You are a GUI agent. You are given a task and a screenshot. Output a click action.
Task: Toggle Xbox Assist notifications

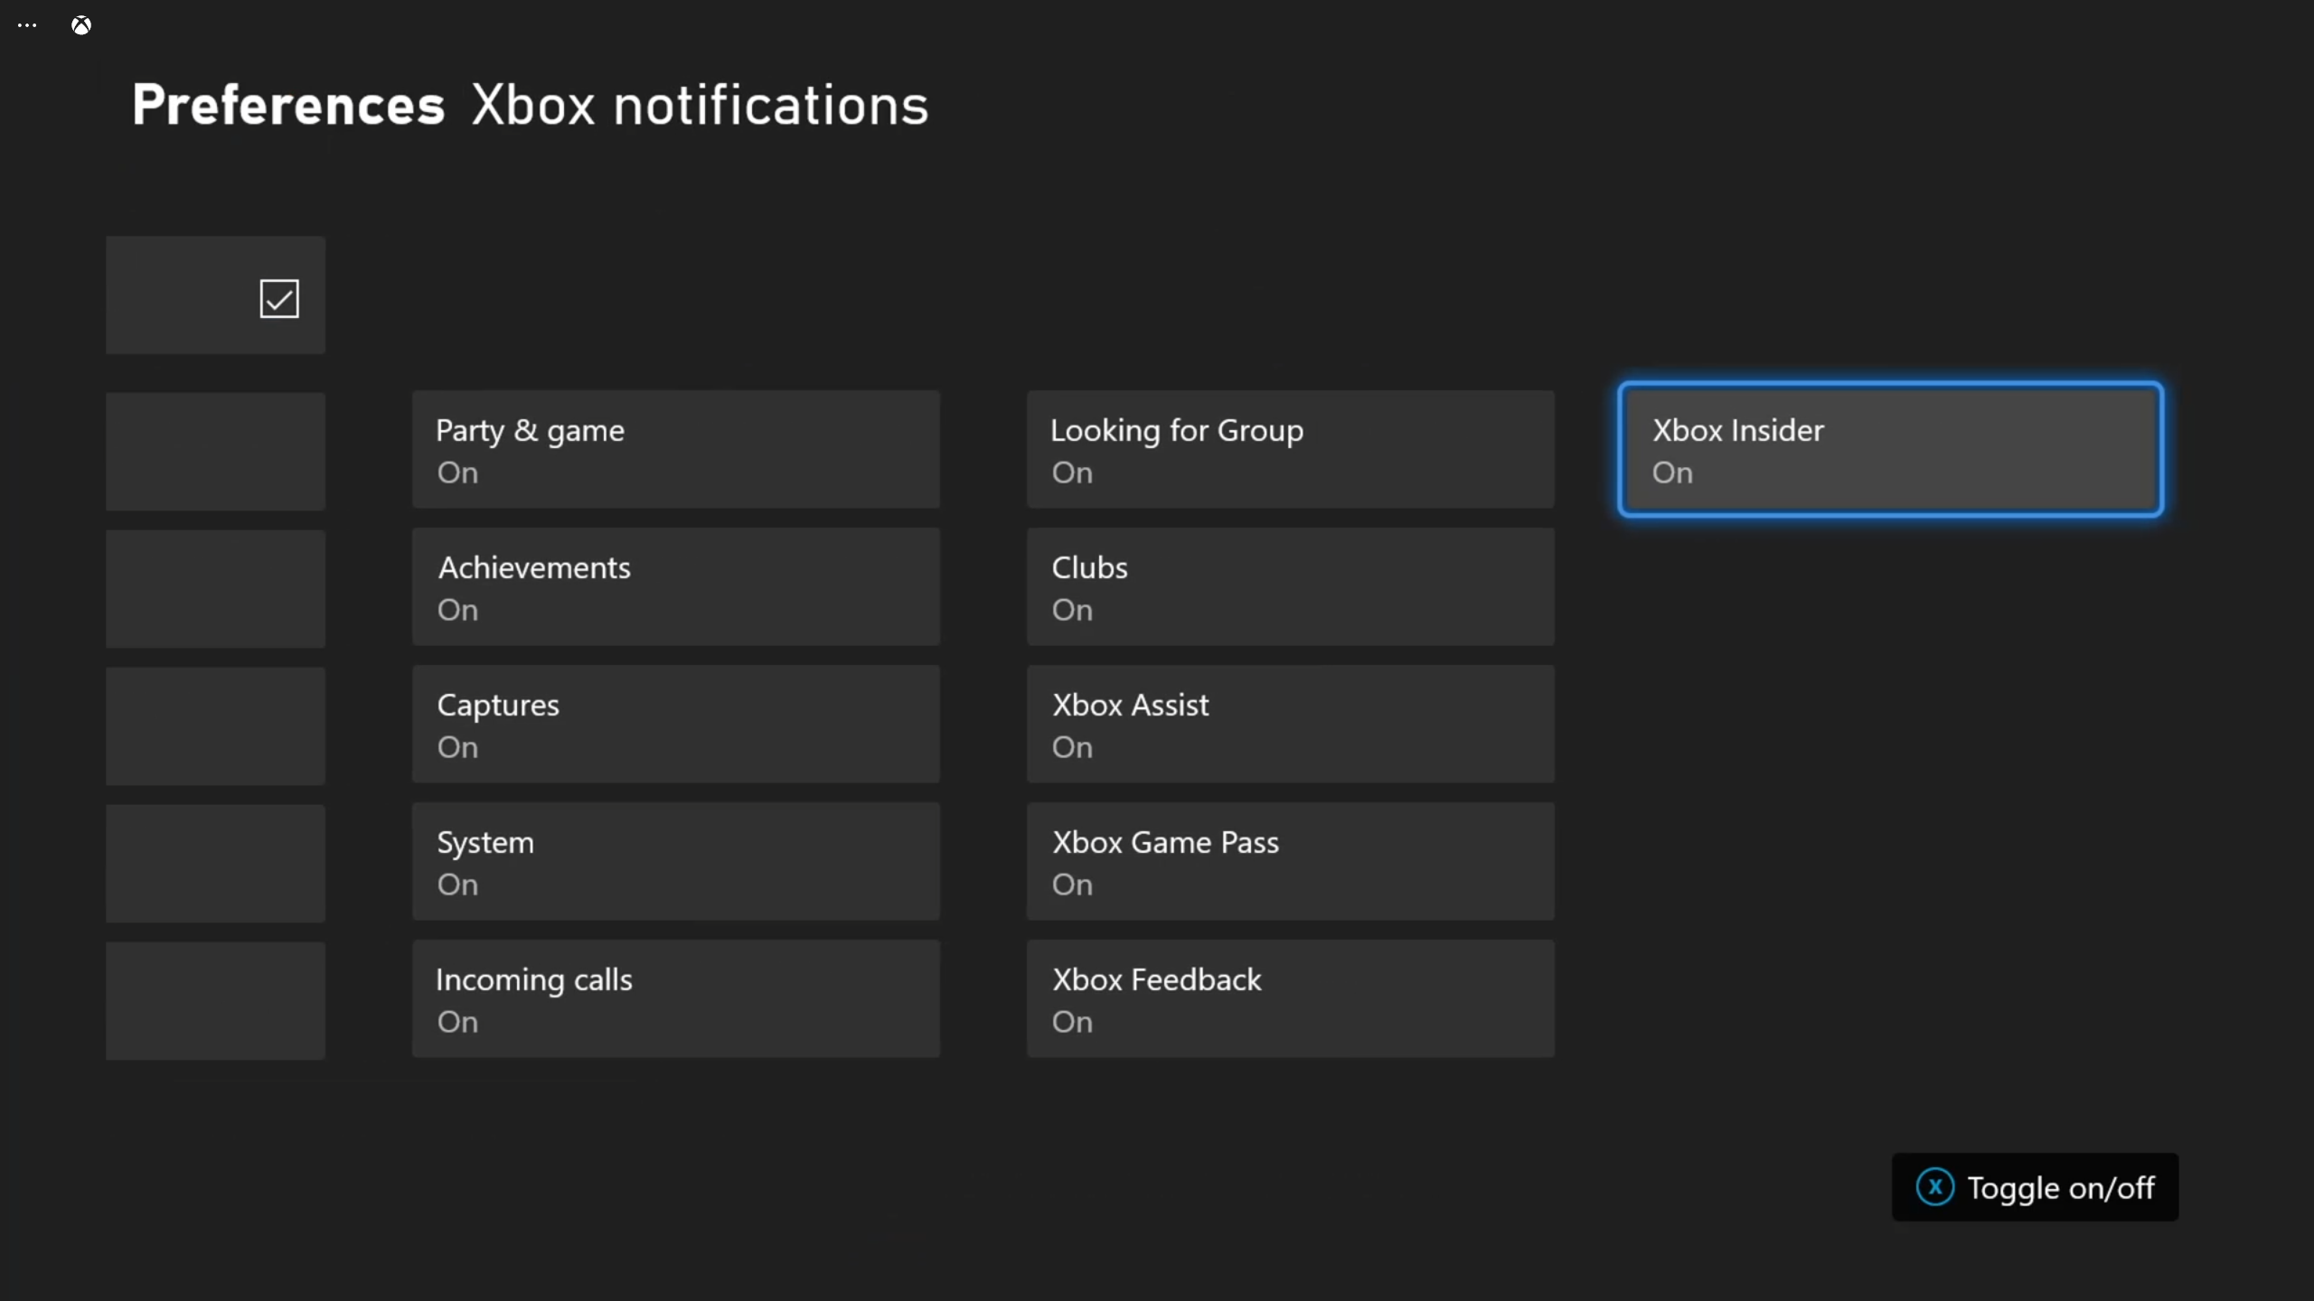point(1291,724)
